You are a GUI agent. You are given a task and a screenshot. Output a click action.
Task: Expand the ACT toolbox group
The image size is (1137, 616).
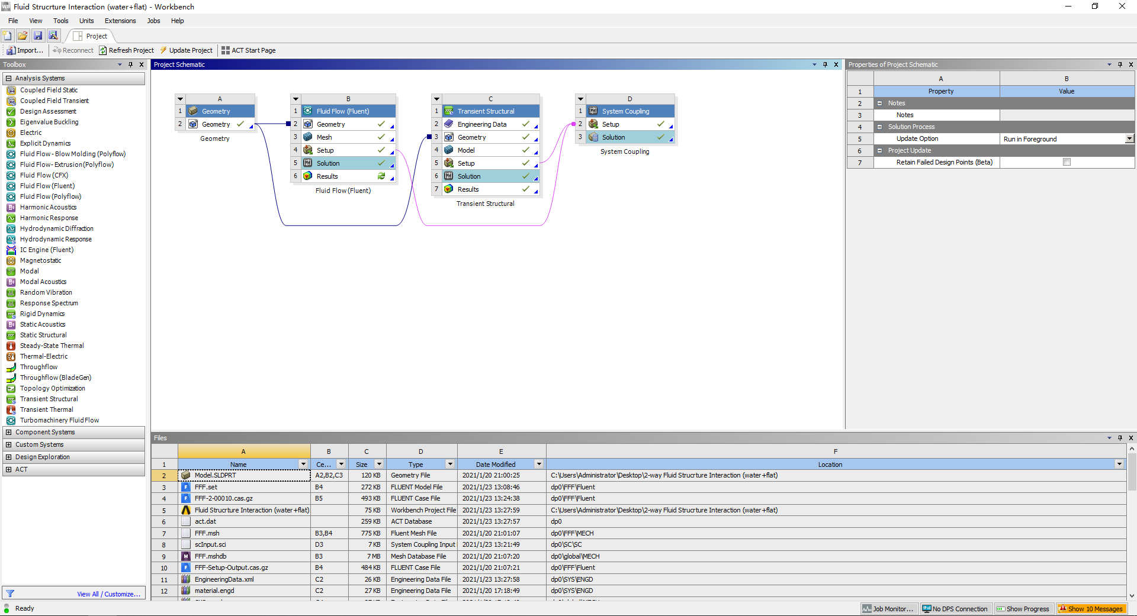pos(8,469)
